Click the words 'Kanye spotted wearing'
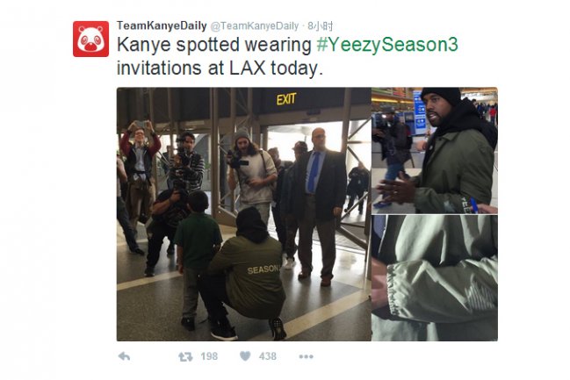This screenshot has height=380, width=570. [x=214, y=45]
